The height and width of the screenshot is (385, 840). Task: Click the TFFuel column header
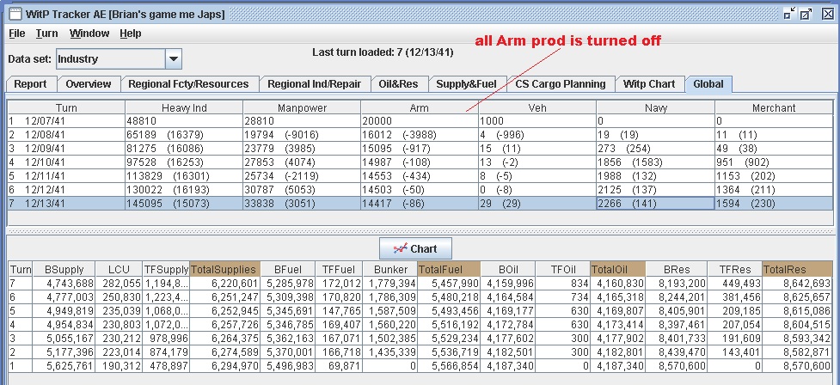pyautogui.click(x=339, y=269)
